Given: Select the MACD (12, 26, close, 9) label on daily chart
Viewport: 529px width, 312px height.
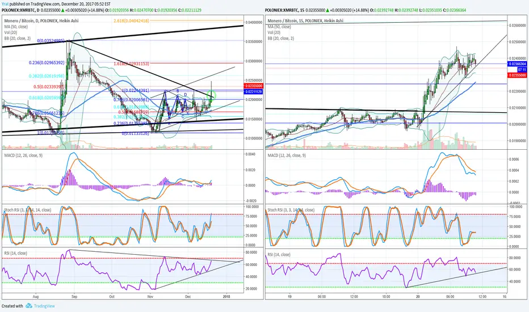Looking at the screenshot, I should (x=23, y=155).
